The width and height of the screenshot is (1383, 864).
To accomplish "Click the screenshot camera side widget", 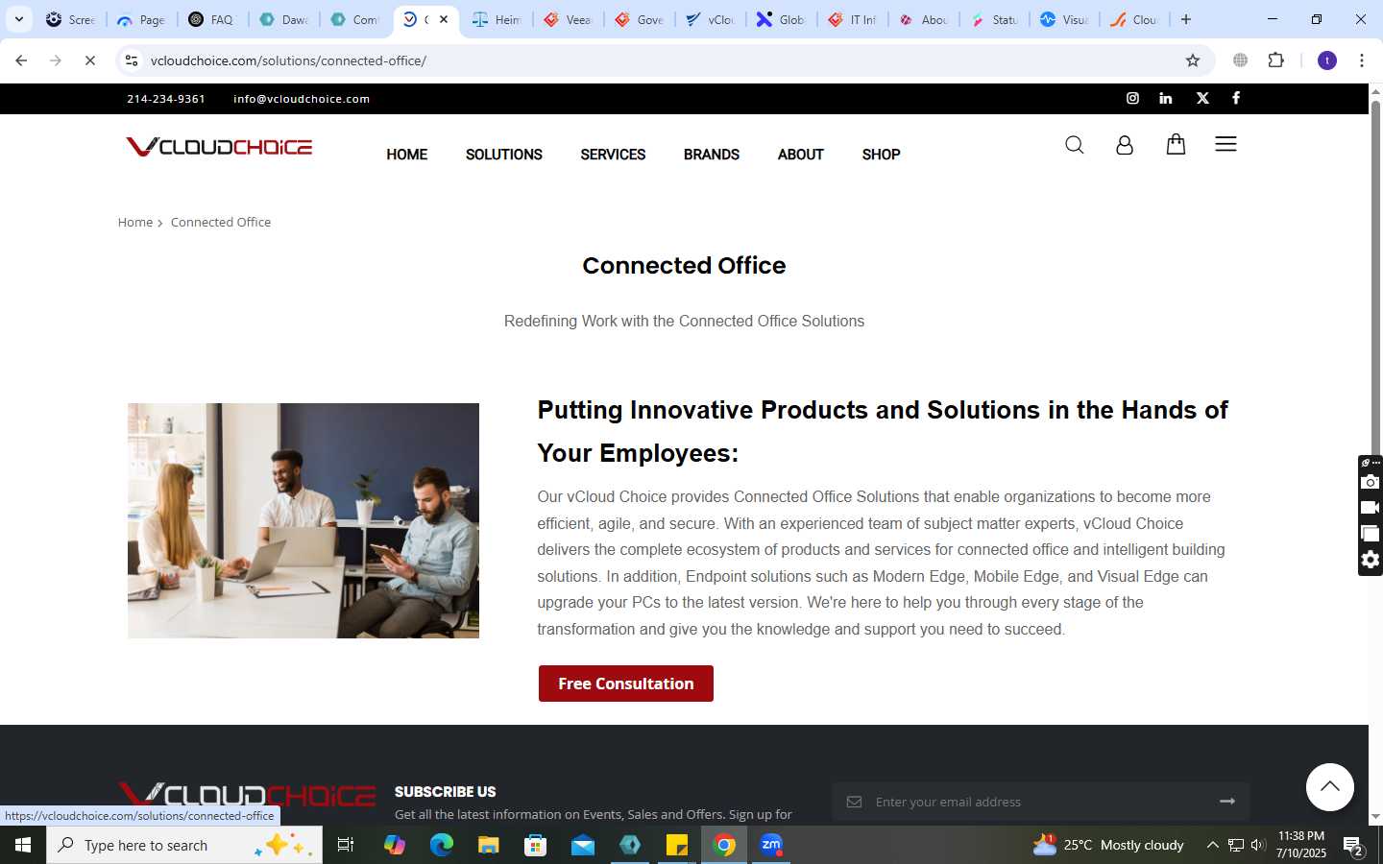I will pos(1371,482).
